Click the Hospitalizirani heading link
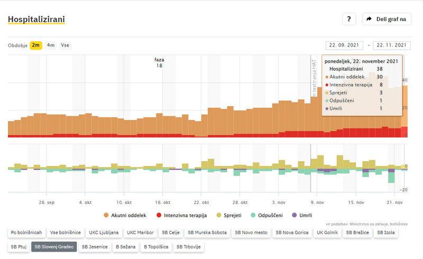This screenshot has width=423, height=259. point(36,20)
